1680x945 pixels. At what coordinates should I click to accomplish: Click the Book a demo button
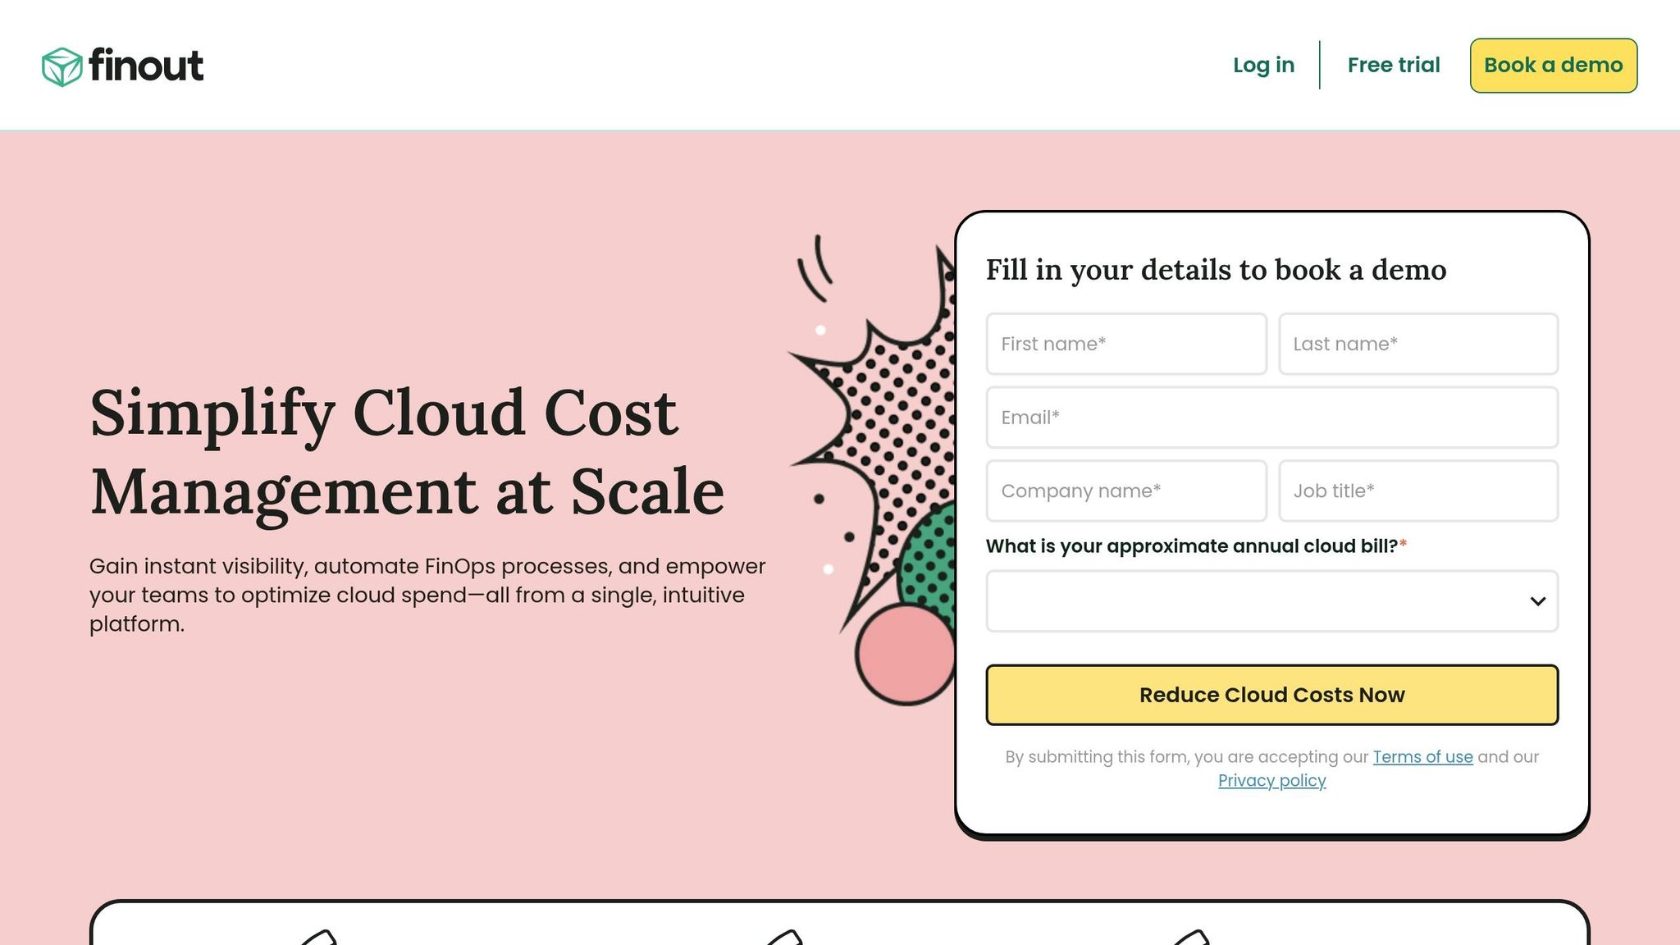pyautogui.click(x=1553, y=66)
